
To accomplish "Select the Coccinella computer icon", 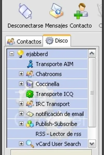I will click(x=30, y=84).
